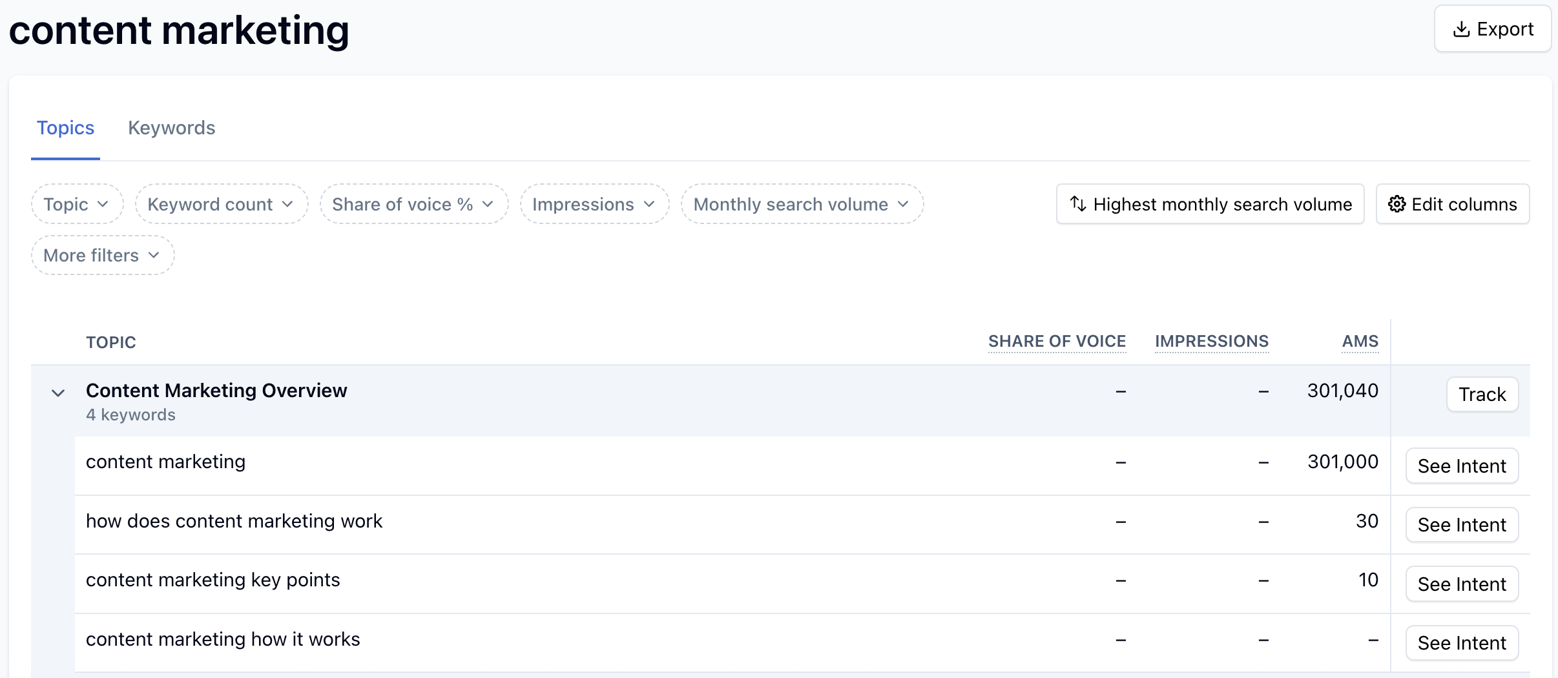Sort by the Impressions column header

pos(1211,342)
